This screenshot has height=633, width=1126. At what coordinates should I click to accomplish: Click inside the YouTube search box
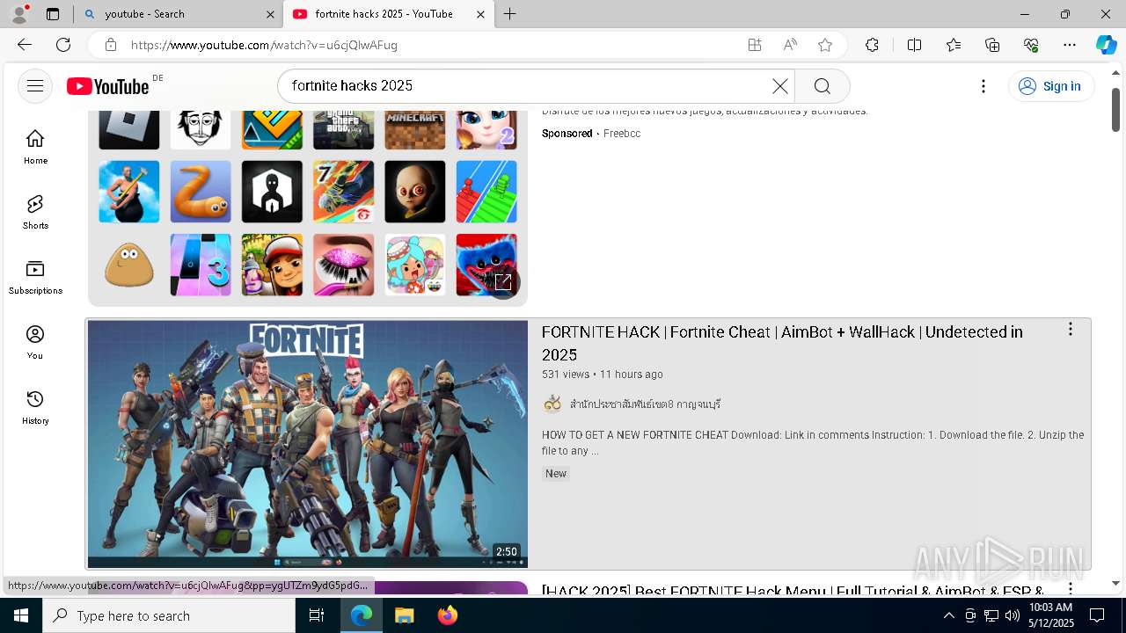(x=528, y=85)
